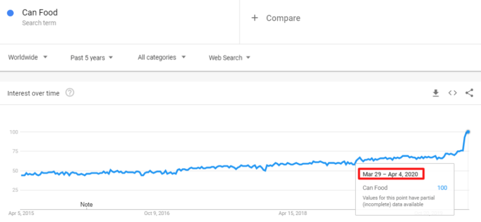Viewport: 481px width, 222px height.
Task: Click the peak data point at 100
Action: pyautogui.click(x=468, y=132)
